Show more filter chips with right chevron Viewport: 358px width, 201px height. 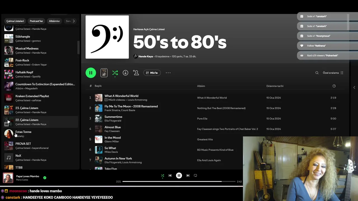(74, 21)
